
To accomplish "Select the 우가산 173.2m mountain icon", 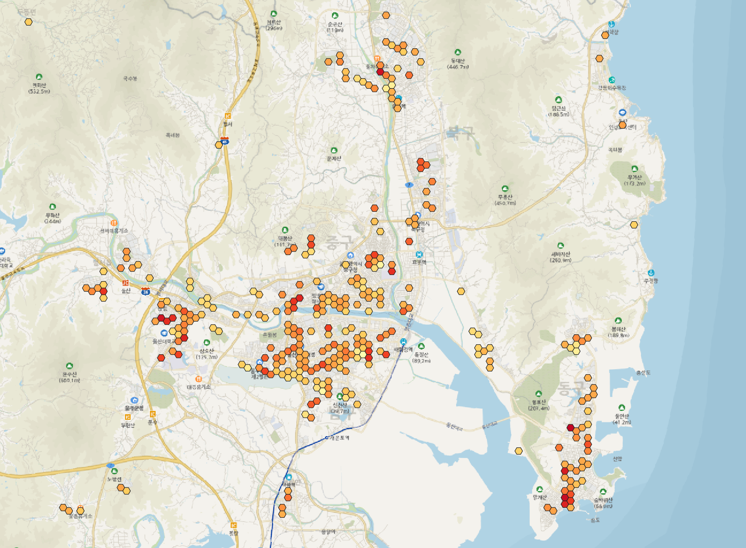I will pos(634,169).
